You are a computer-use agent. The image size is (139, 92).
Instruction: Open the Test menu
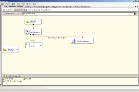[x=23, y=4]
